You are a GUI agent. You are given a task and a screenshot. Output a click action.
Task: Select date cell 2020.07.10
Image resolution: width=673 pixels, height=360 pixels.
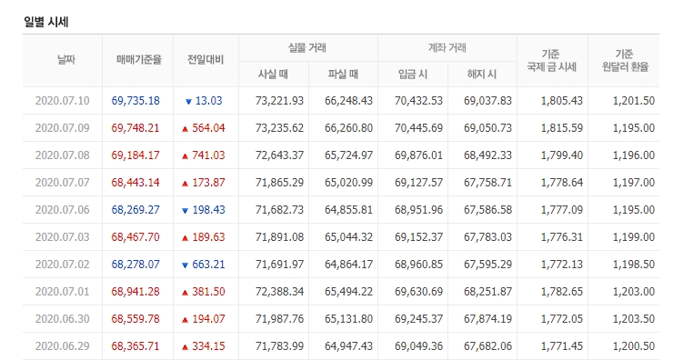tap(62, 101)
